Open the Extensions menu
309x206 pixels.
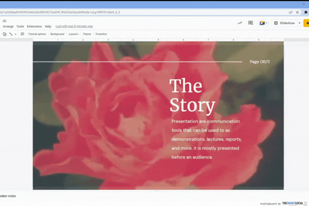34,26
